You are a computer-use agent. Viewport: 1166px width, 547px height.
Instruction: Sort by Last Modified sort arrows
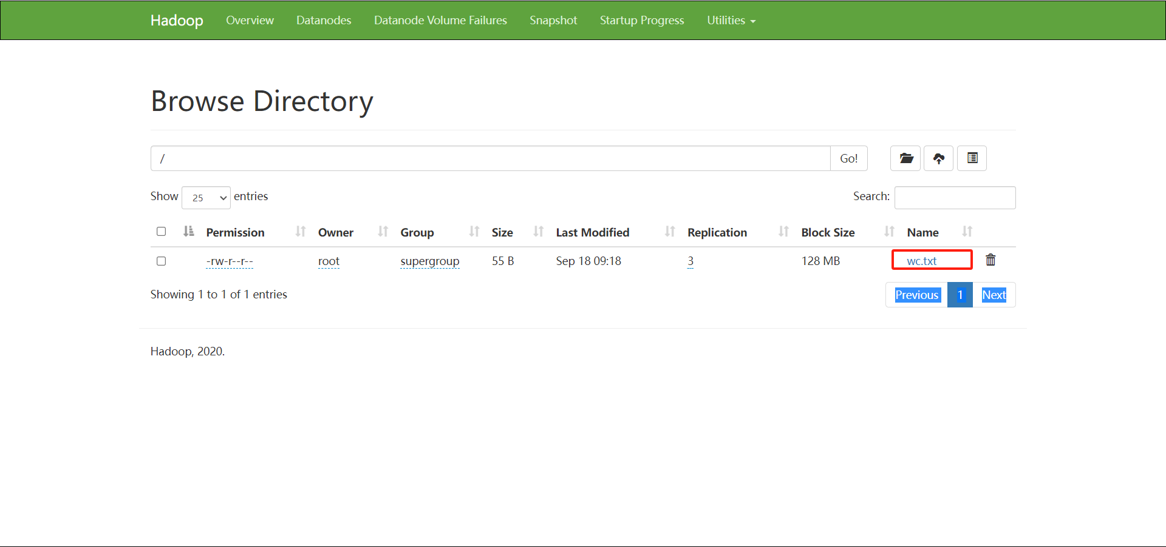coord(670,232)
